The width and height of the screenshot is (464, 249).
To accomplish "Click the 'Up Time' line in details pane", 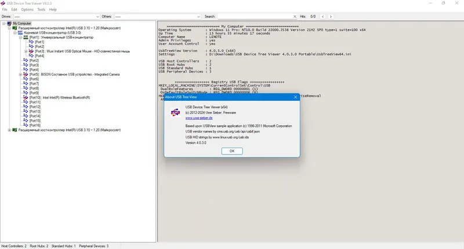I will click(x=214, y=34).
